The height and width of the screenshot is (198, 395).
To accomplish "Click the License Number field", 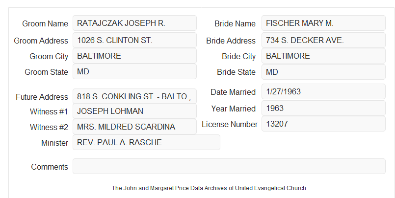I will tap(323, 124).
